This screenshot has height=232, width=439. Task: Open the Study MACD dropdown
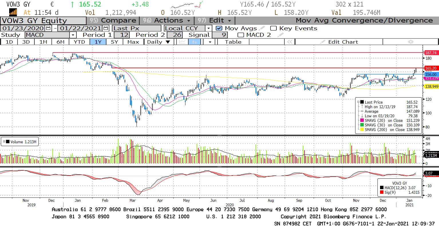click(x=73, y=35)
